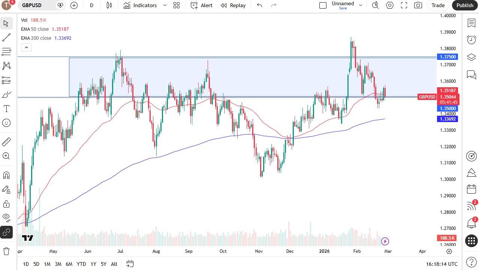Select the Zoom In tool
Screen dimensions: 479x270
point(6,156)
